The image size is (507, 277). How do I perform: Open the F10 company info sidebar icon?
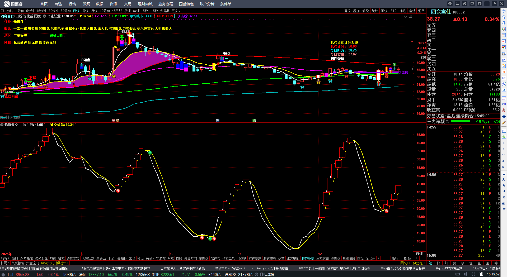504,60
